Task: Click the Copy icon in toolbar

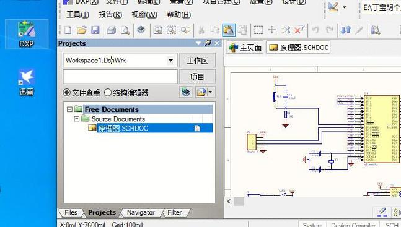Action: point(215,30)
